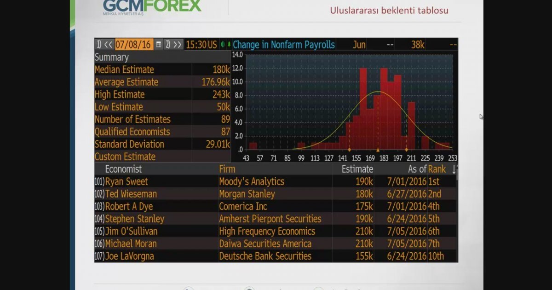Click Ted Wieseman's 180k estimate
The width and height of the screenshot is (552, 290).
tap(364, 194)
